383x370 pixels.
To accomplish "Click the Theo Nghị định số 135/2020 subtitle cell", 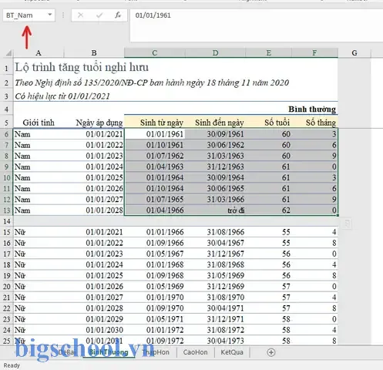I will (x=152, y=82).
